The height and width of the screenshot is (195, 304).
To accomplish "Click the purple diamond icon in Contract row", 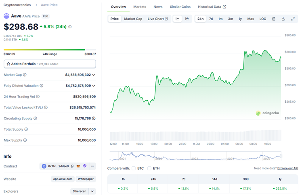I will coord(84,166).
